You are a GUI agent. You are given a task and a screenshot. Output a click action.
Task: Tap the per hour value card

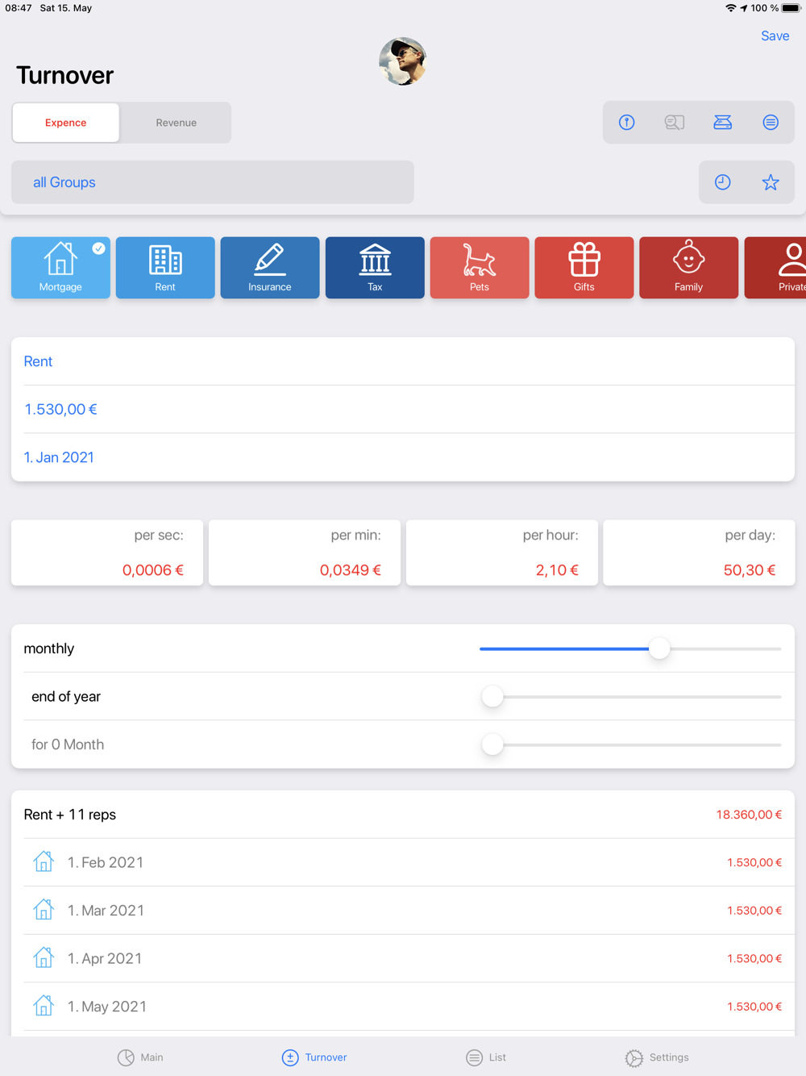[x=502, y=553]
